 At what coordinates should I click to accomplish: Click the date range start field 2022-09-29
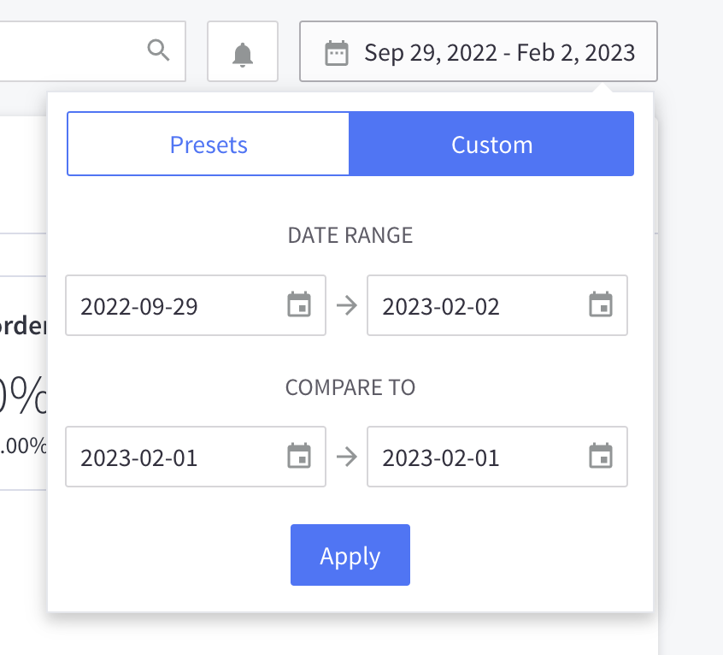(171, 306)
